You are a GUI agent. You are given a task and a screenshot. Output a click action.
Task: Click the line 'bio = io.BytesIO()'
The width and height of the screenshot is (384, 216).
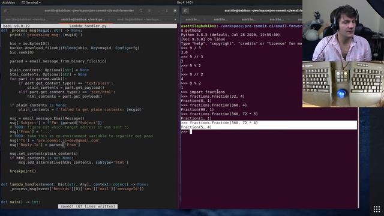(29, 44)
